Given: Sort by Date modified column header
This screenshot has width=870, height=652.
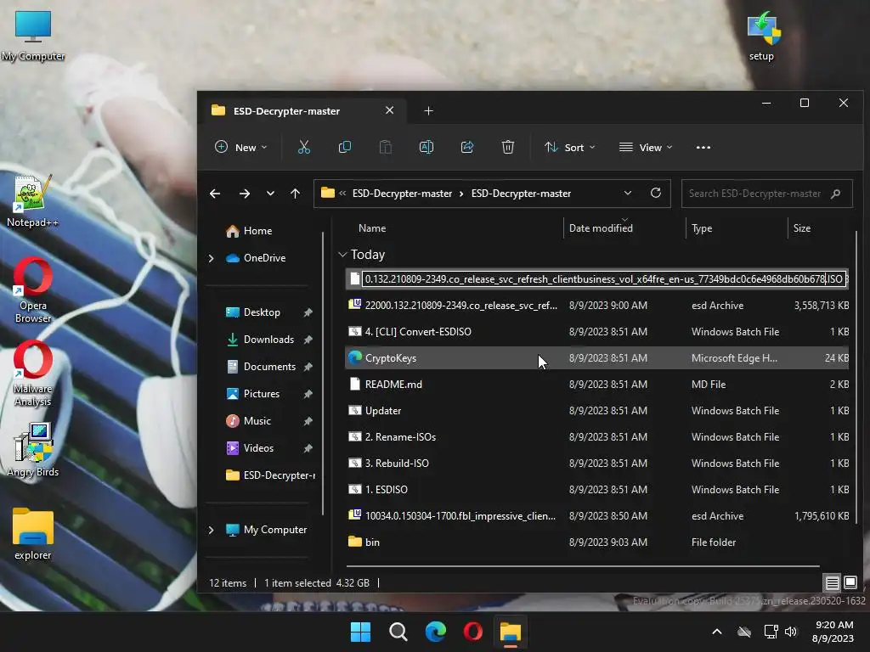Looking at the screenshot, I should [601, 228].
